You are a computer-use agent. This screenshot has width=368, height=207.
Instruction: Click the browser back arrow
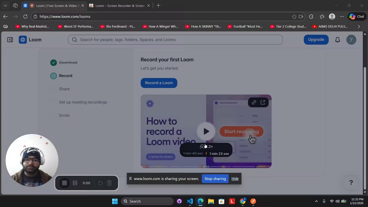point(5,16)
